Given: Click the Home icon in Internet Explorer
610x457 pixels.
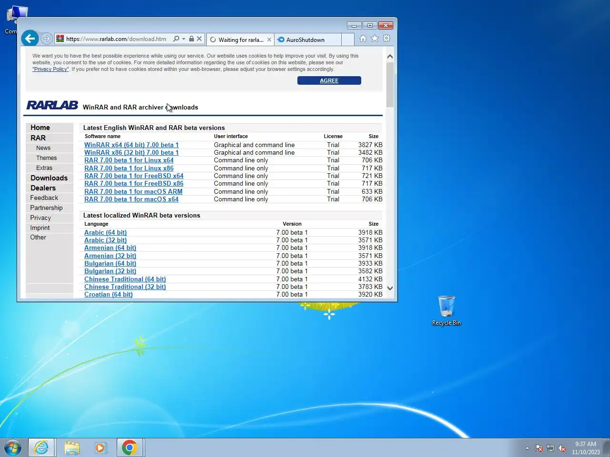Looking at the screenshot, I should [x=363, y=39].
